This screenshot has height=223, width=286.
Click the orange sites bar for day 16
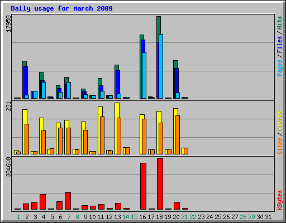[144, 137]
